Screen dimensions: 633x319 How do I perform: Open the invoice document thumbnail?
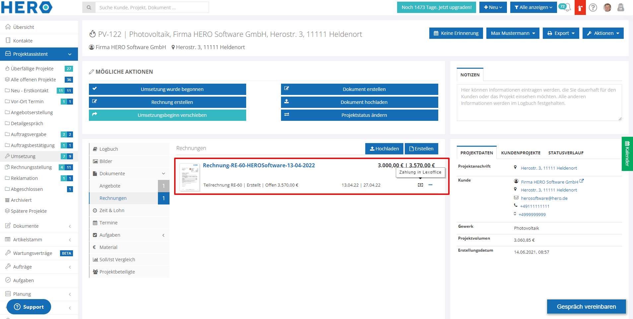190,177
